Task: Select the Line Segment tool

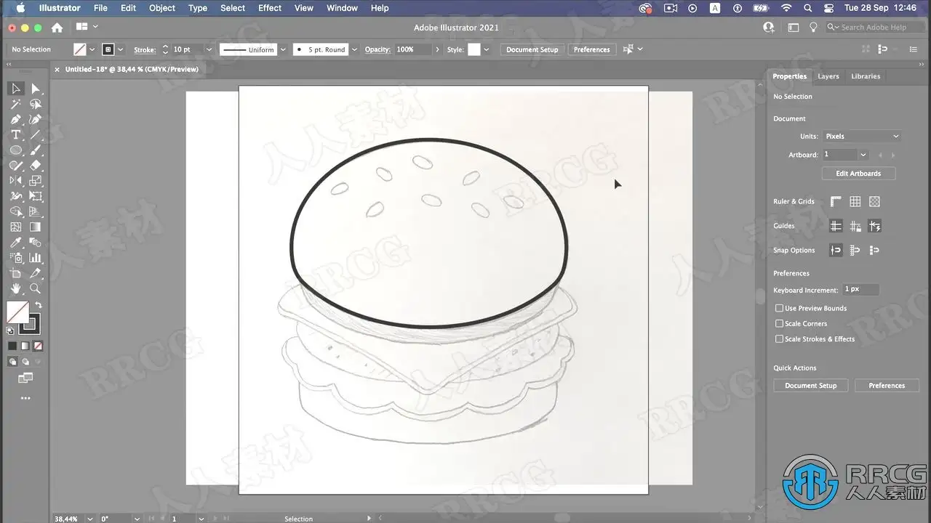Action: tap(35, 135)
